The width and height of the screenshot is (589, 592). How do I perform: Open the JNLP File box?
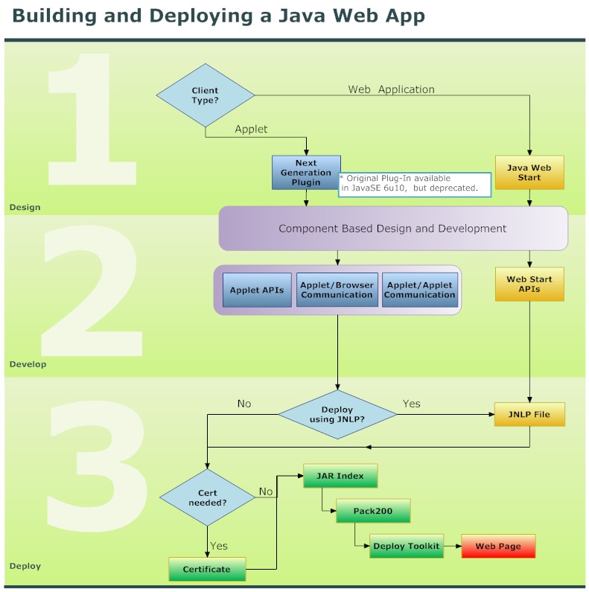click(529, 414)
